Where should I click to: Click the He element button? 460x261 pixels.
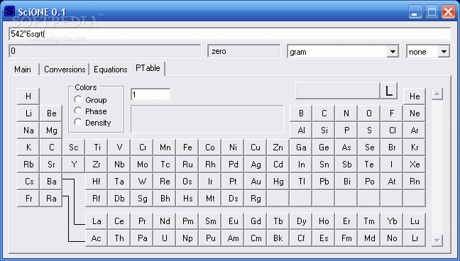(x=415, y=96)
